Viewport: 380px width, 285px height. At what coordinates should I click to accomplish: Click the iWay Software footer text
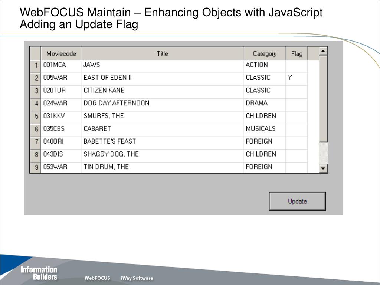pos(137,278)
